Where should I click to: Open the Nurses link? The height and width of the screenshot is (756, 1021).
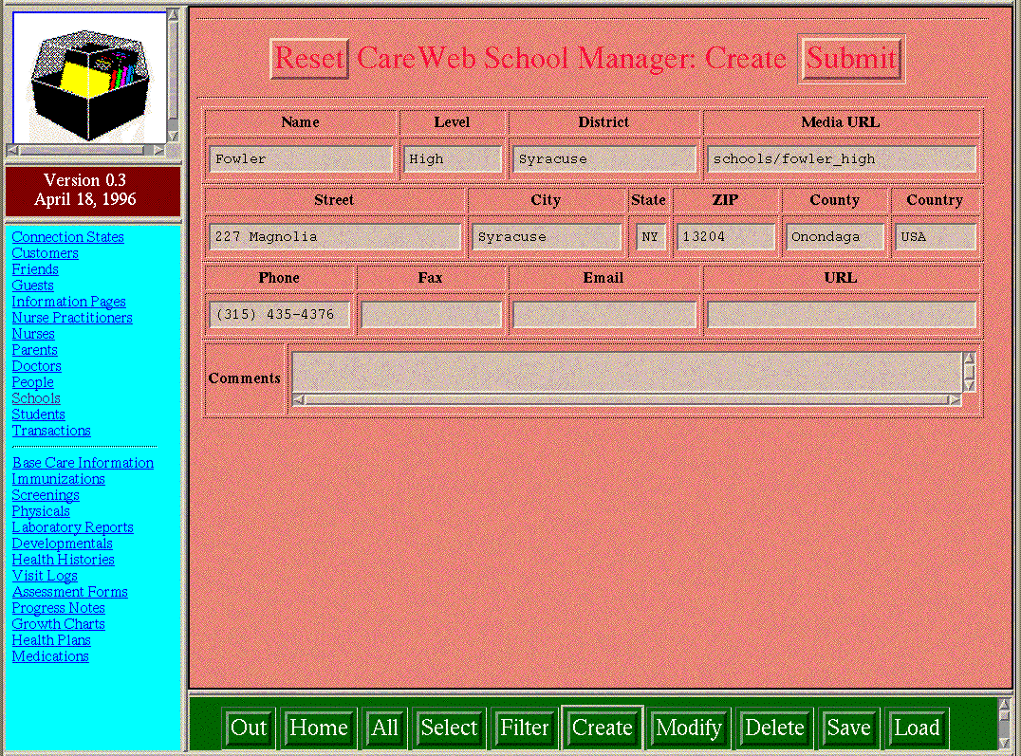(33, 334)
